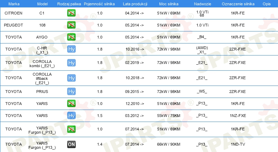
Task: Click the petrol fuel icon in the Toyota AYGO row
Action: coord(71,37)
